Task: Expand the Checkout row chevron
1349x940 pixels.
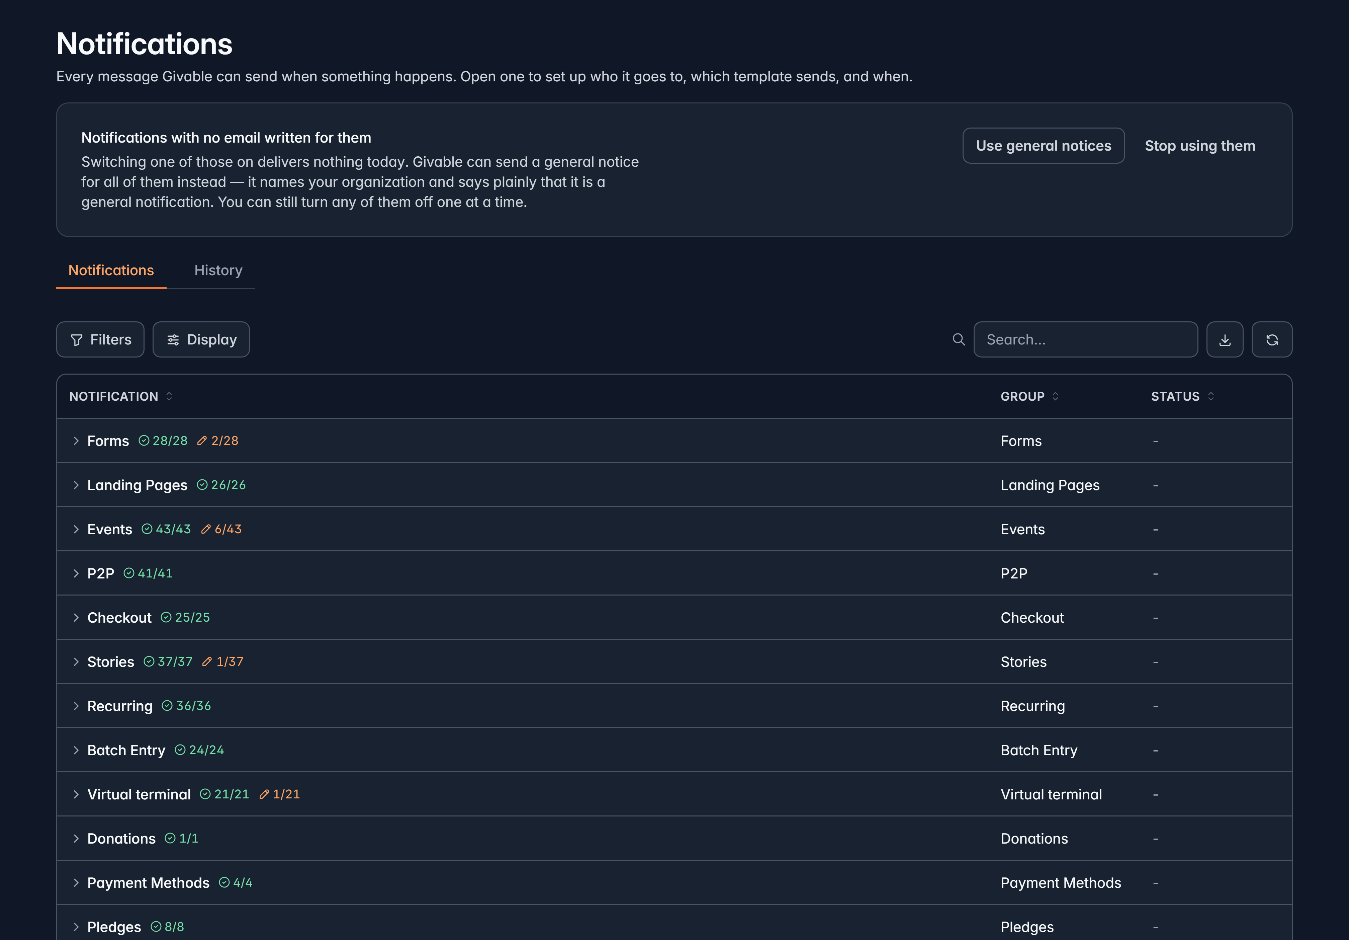Action: (x=76, y=617)
